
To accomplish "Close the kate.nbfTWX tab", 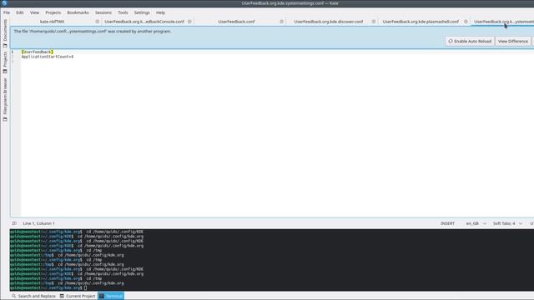I will (x=98, y=22).
